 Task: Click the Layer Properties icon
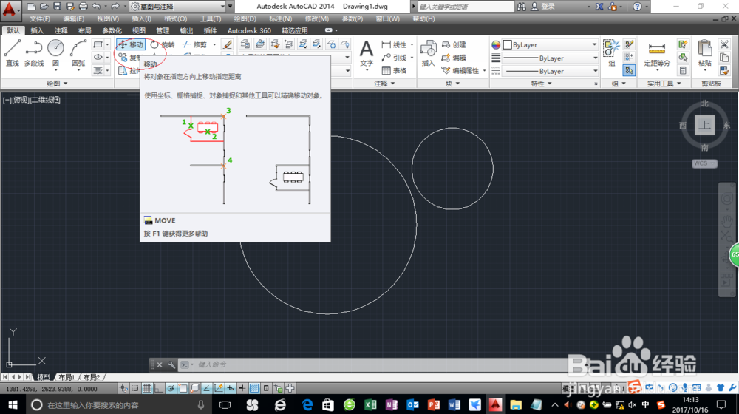245,44
